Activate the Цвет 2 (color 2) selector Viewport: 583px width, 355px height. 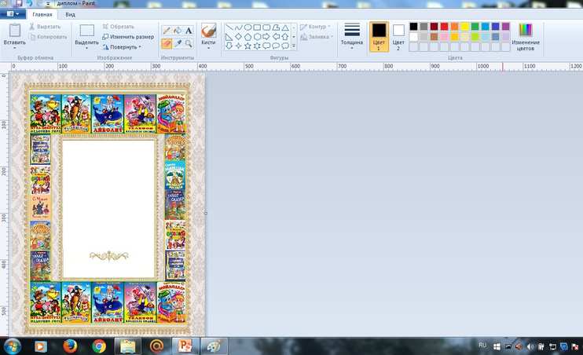tap(398, 36)
